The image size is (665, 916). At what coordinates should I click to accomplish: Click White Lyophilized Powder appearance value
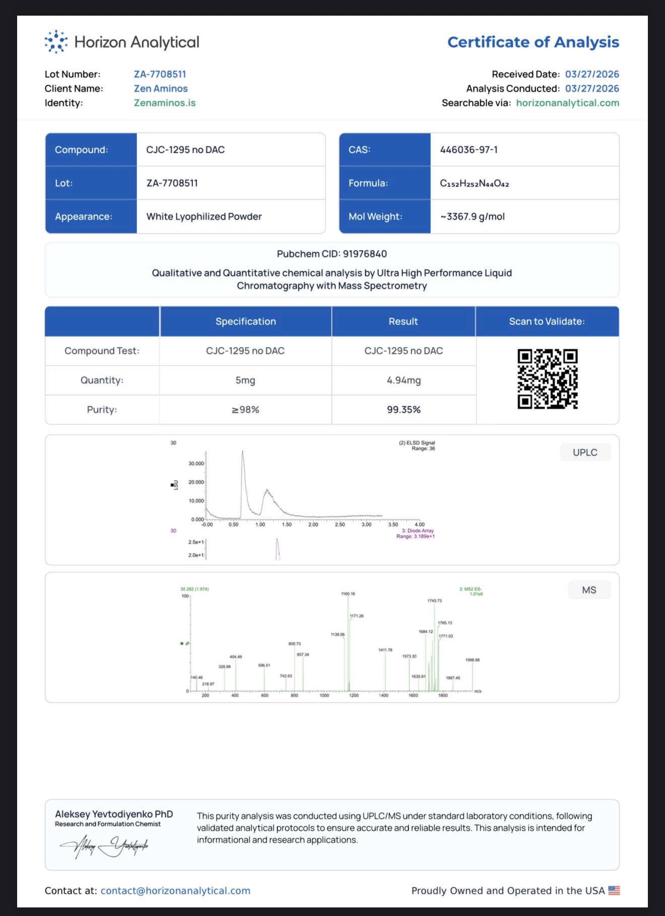coord(204,216)
